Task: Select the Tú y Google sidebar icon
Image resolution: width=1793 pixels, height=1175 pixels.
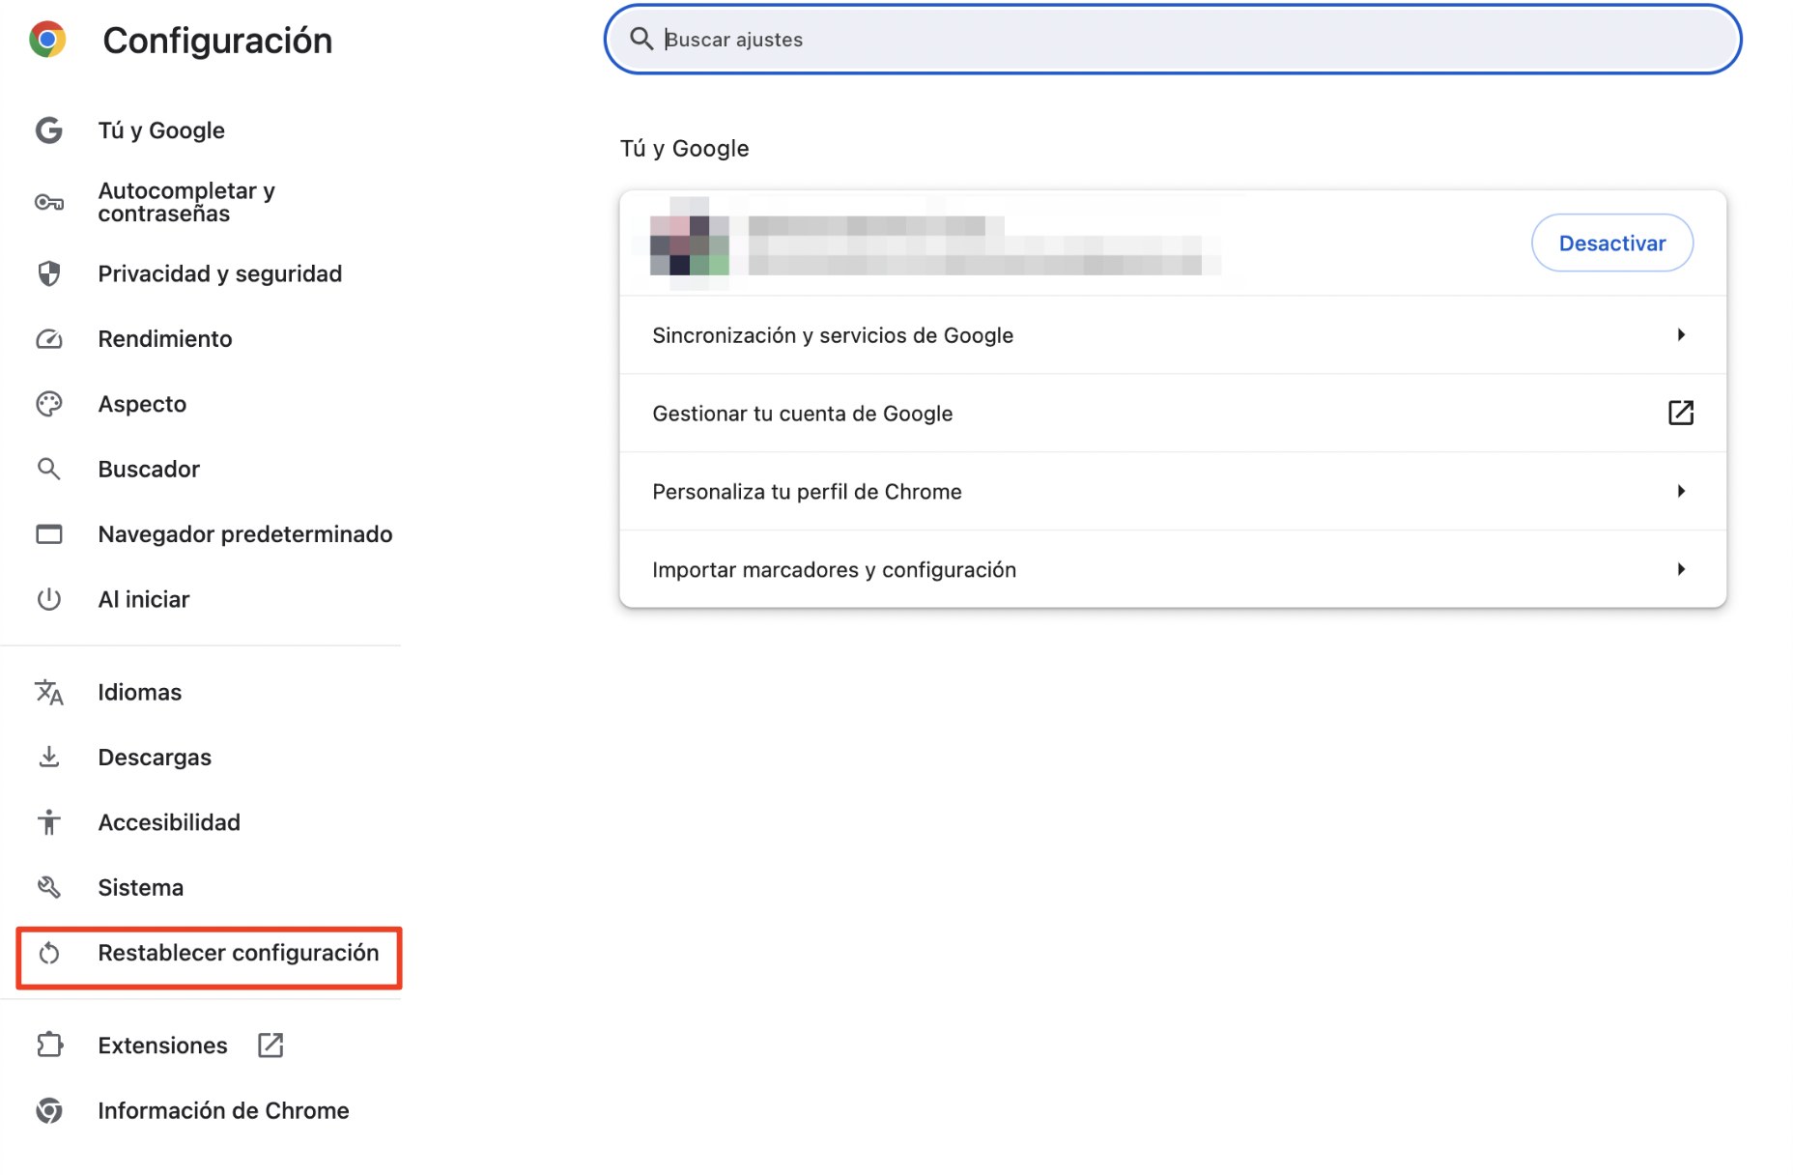Action: [48, 129]
